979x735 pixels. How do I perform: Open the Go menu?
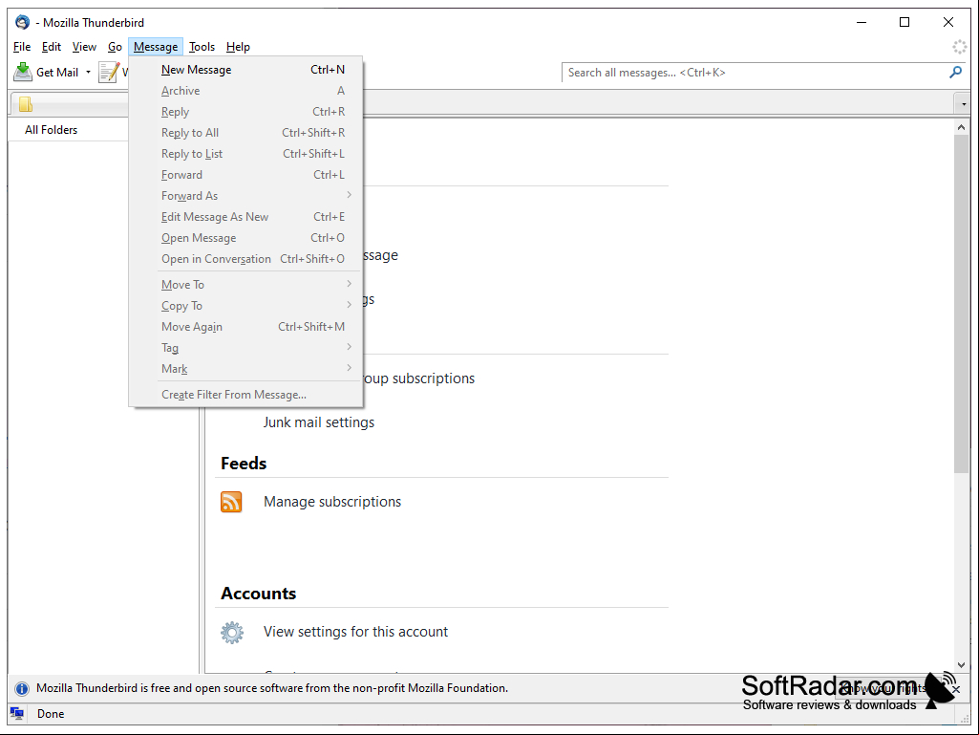[x=115, y=47]
